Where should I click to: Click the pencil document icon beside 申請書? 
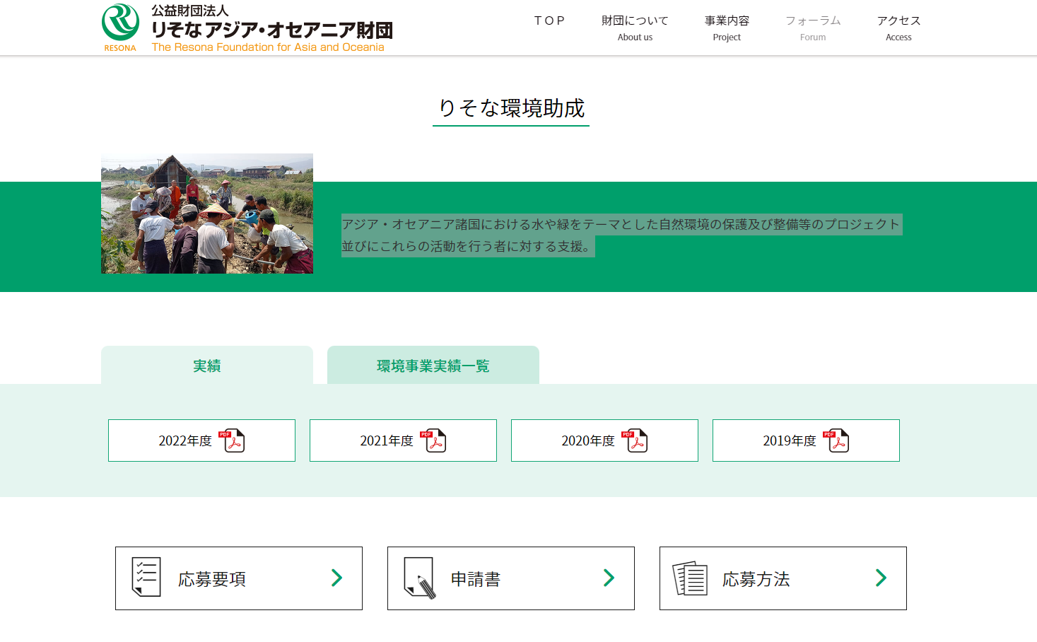pyautogui.click(x=419, y=578)
